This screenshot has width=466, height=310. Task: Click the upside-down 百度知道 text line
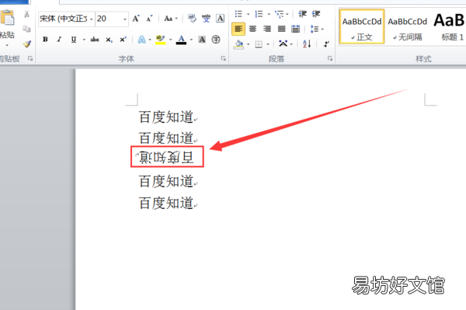(166, 157)
